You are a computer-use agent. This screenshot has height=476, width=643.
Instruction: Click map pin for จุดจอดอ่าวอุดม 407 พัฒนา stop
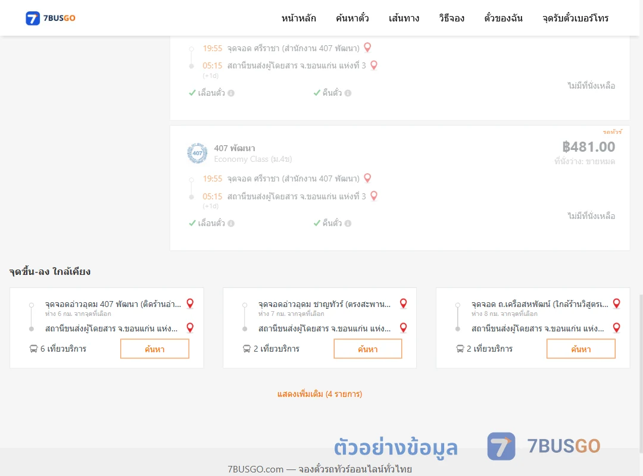pos(190,303)
